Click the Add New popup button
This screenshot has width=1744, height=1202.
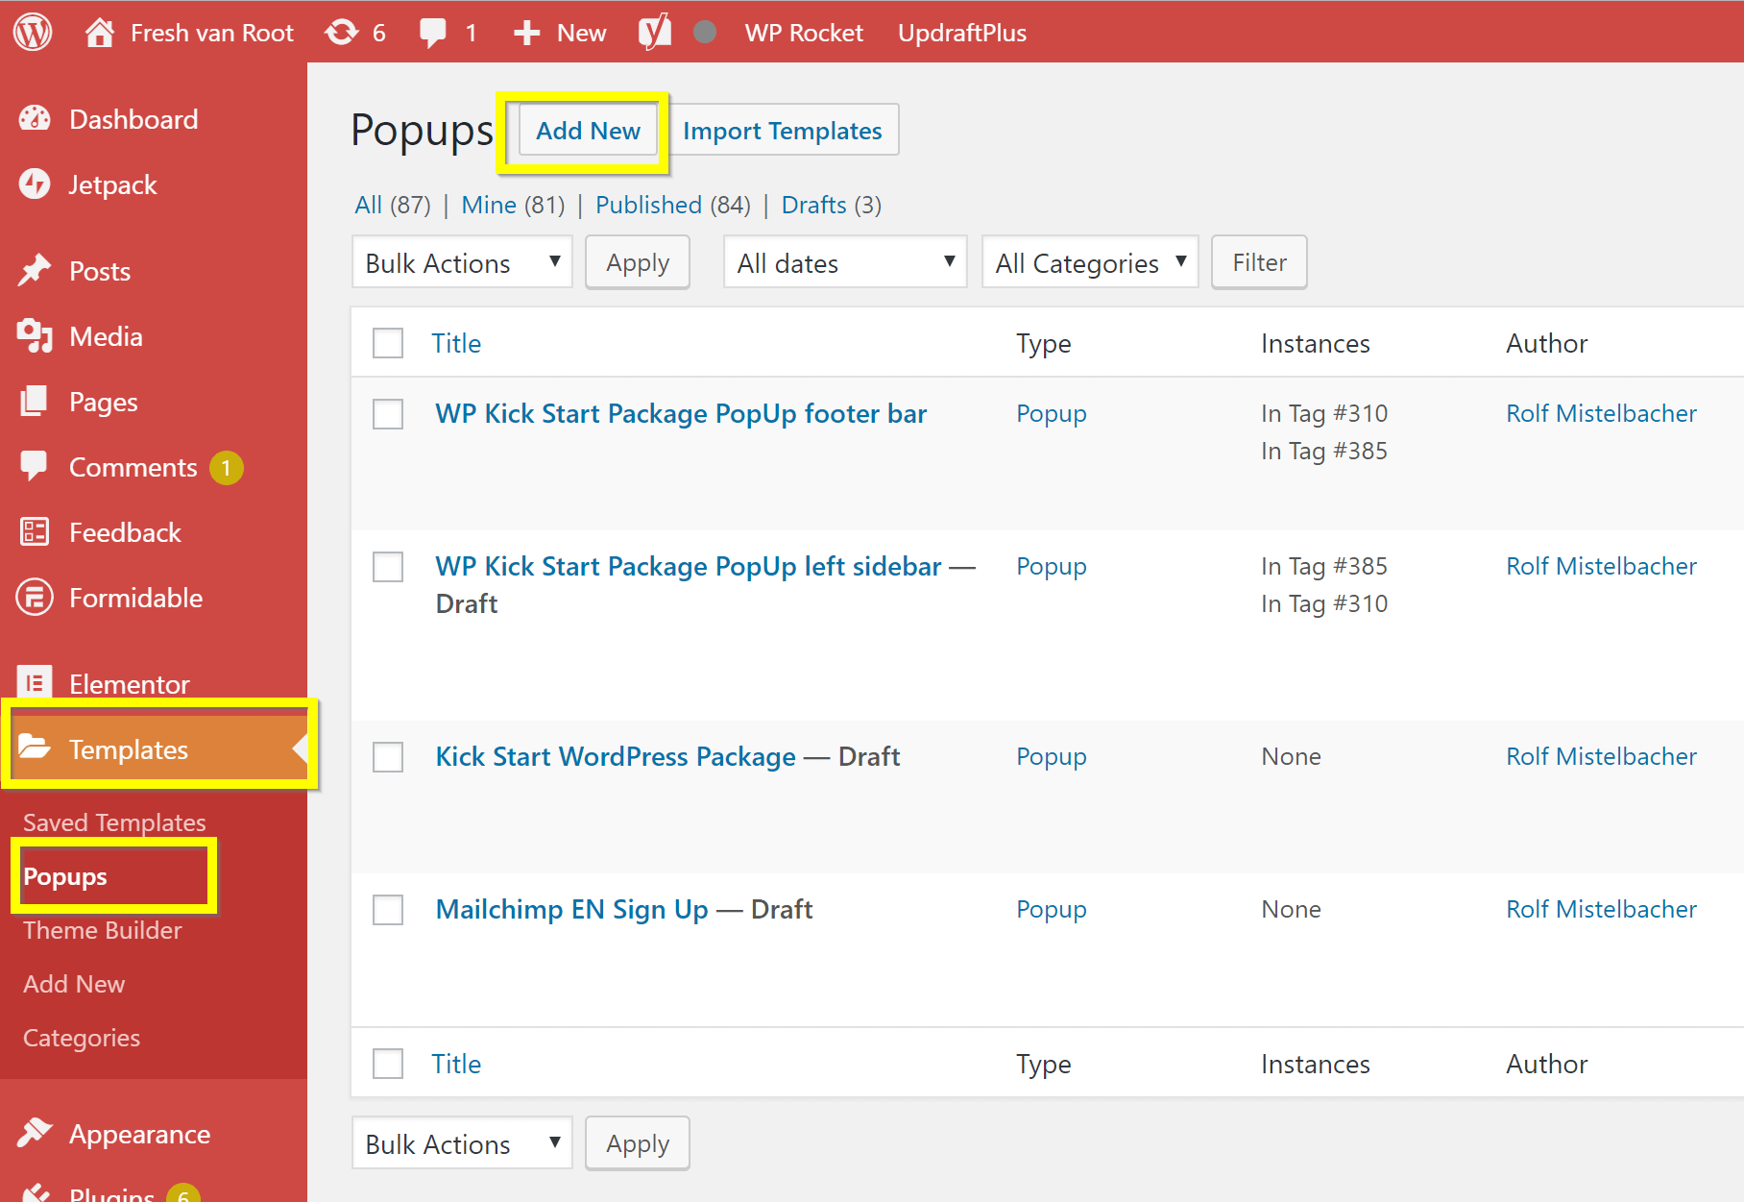588,130
